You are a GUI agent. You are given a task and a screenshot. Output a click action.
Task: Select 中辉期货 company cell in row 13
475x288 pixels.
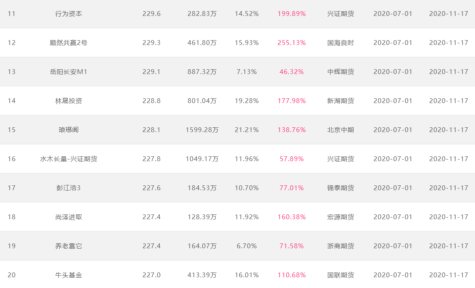pos(340,72)
